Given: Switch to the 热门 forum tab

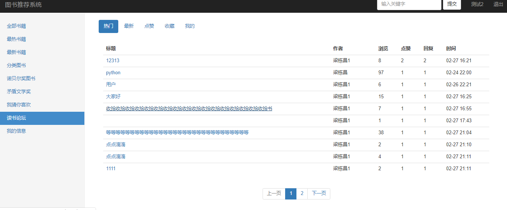Looking at the screenshot, I should click(108, 26).
